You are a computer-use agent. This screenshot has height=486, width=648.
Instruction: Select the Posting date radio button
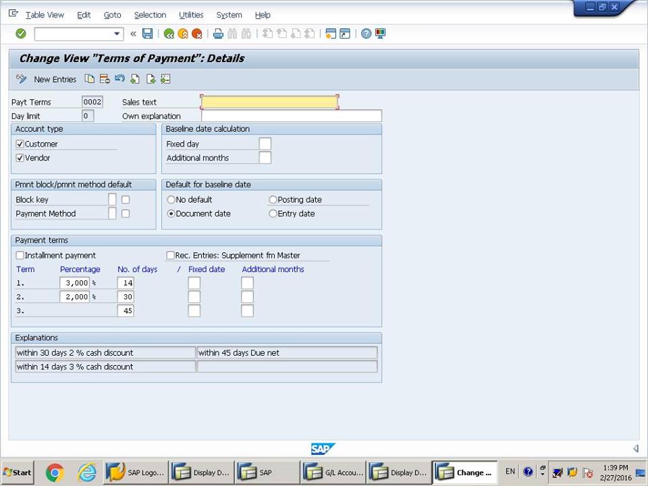point(273,200)
